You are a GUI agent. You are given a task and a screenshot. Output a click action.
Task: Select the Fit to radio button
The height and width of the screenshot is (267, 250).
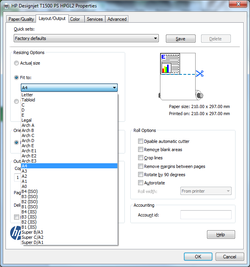(16, 78)
